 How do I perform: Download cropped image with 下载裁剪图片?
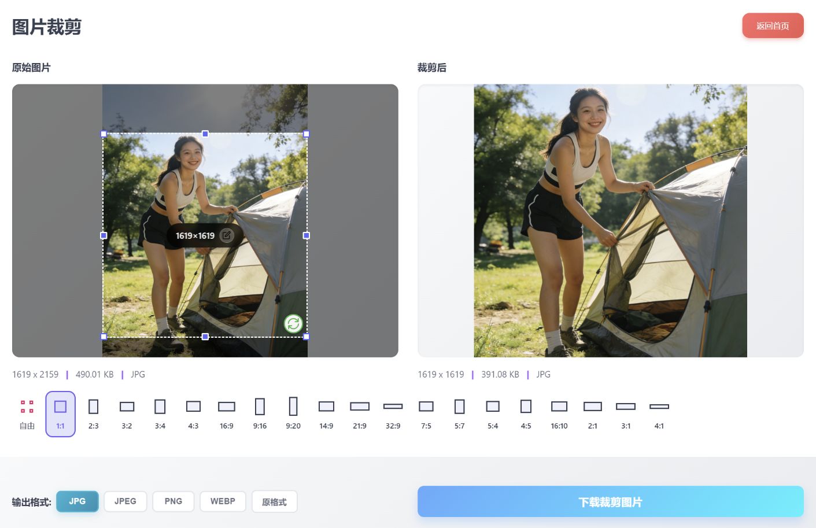[610, 501]
